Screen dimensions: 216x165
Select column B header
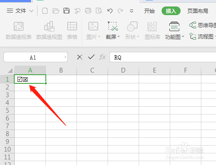tap(61, 70)
